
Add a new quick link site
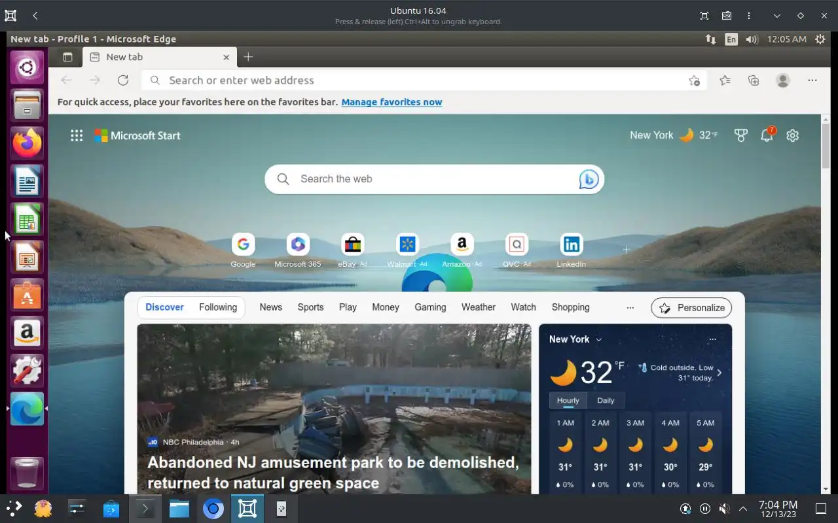pos(626,249)
